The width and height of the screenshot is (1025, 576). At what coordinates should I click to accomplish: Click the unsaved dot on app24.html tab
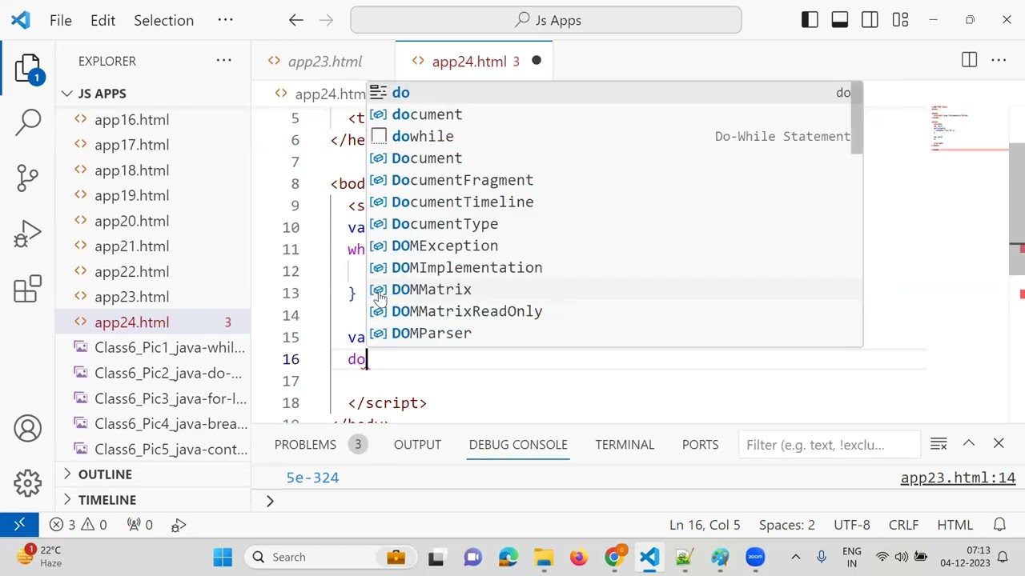537,61
